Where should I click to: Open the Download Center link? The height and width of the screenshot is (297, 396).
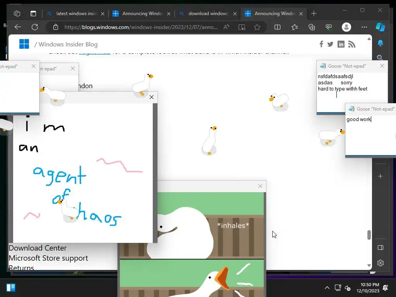38,248
